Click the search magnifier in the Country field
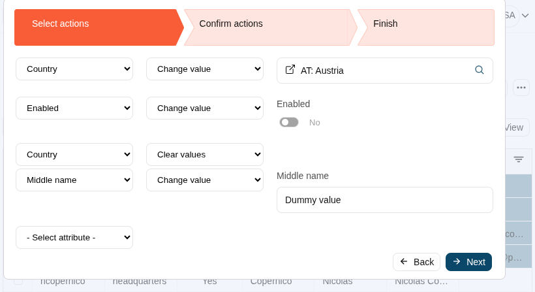The width and height of the screenshot is (535, 292). click(480, 70)
